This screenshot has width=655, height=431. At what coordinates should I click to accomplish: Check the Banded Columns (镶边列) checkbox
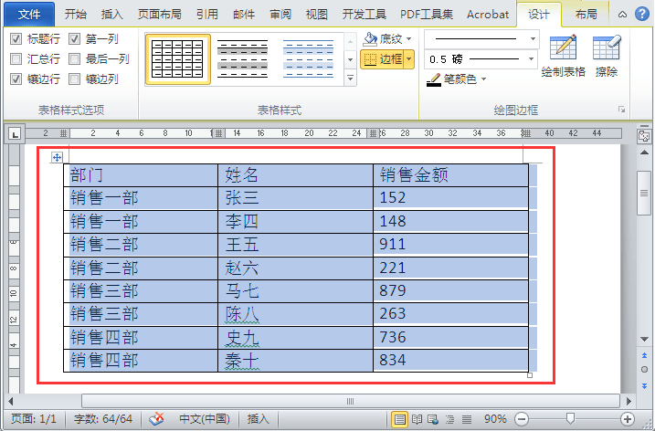74,79
